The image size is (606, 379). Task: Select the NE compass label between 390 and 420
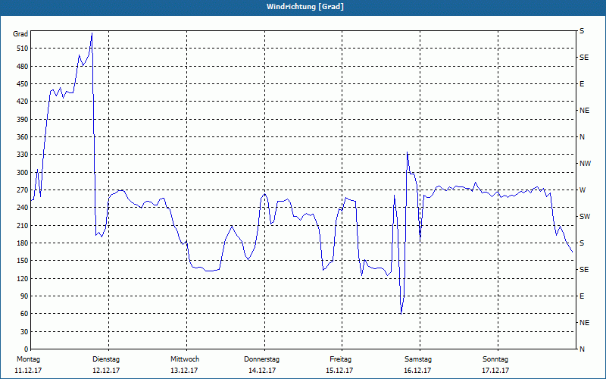[584, 111]
